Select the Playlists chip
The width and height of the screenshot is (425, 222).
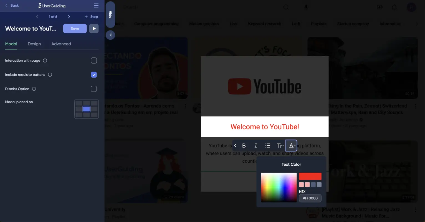[x=319, y=24]
